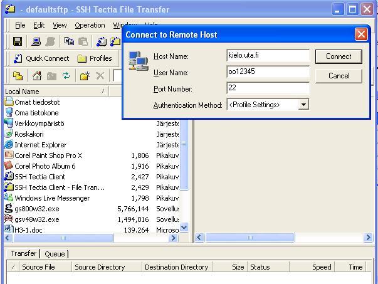Sort by the Local Name column header
This screenshot has width=378, height=284.
pyautogui.click(x=56, y=92)
